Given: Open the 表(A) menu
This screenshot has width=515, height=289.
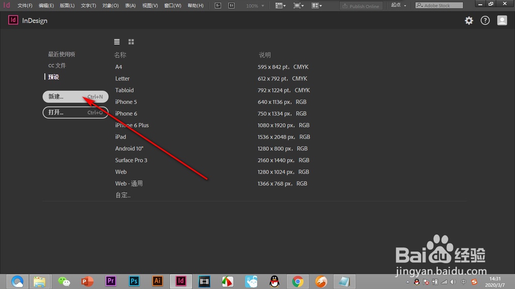Looking at the screenshot, I should coord(130,6).
